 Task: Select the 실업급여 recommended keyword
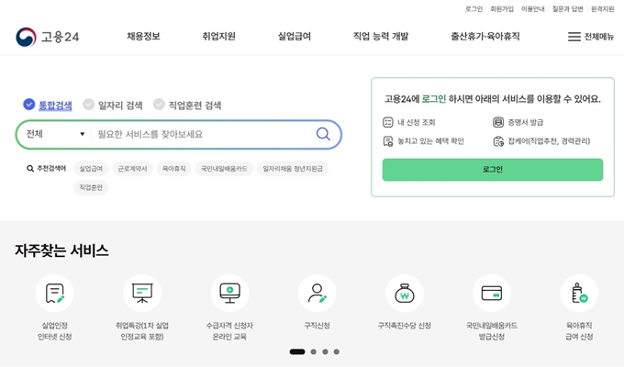point(91,169)
